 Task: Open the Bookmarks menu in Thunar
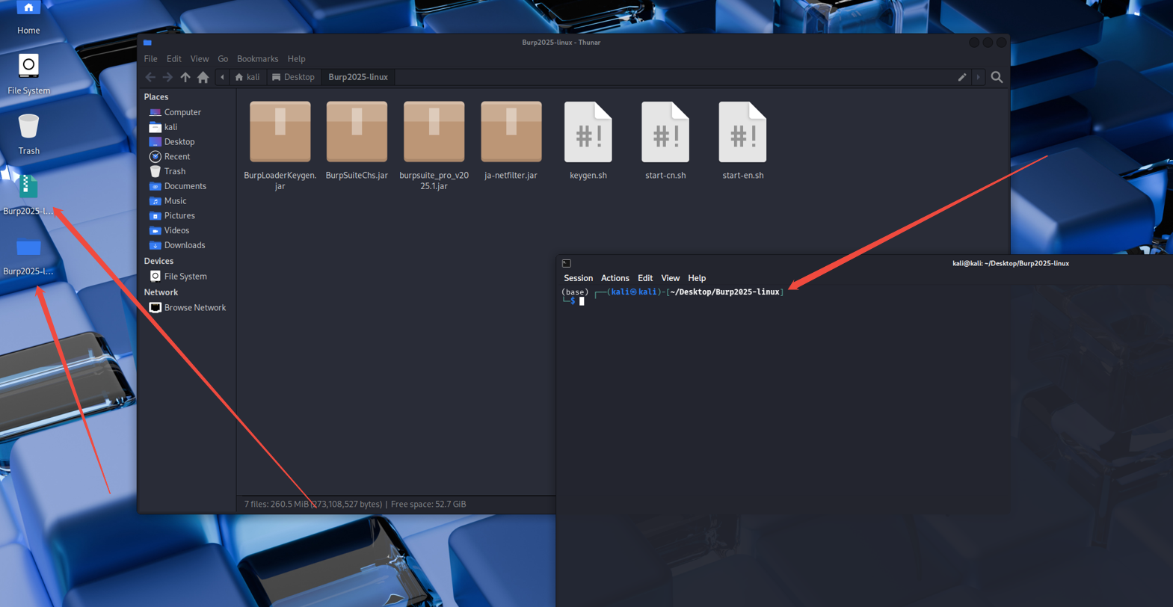click(257, 59)
